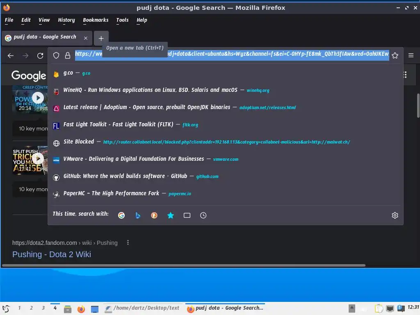Select the g.co suggestion
The width and height of the screenshot is (420, 315).
[225, 73]
